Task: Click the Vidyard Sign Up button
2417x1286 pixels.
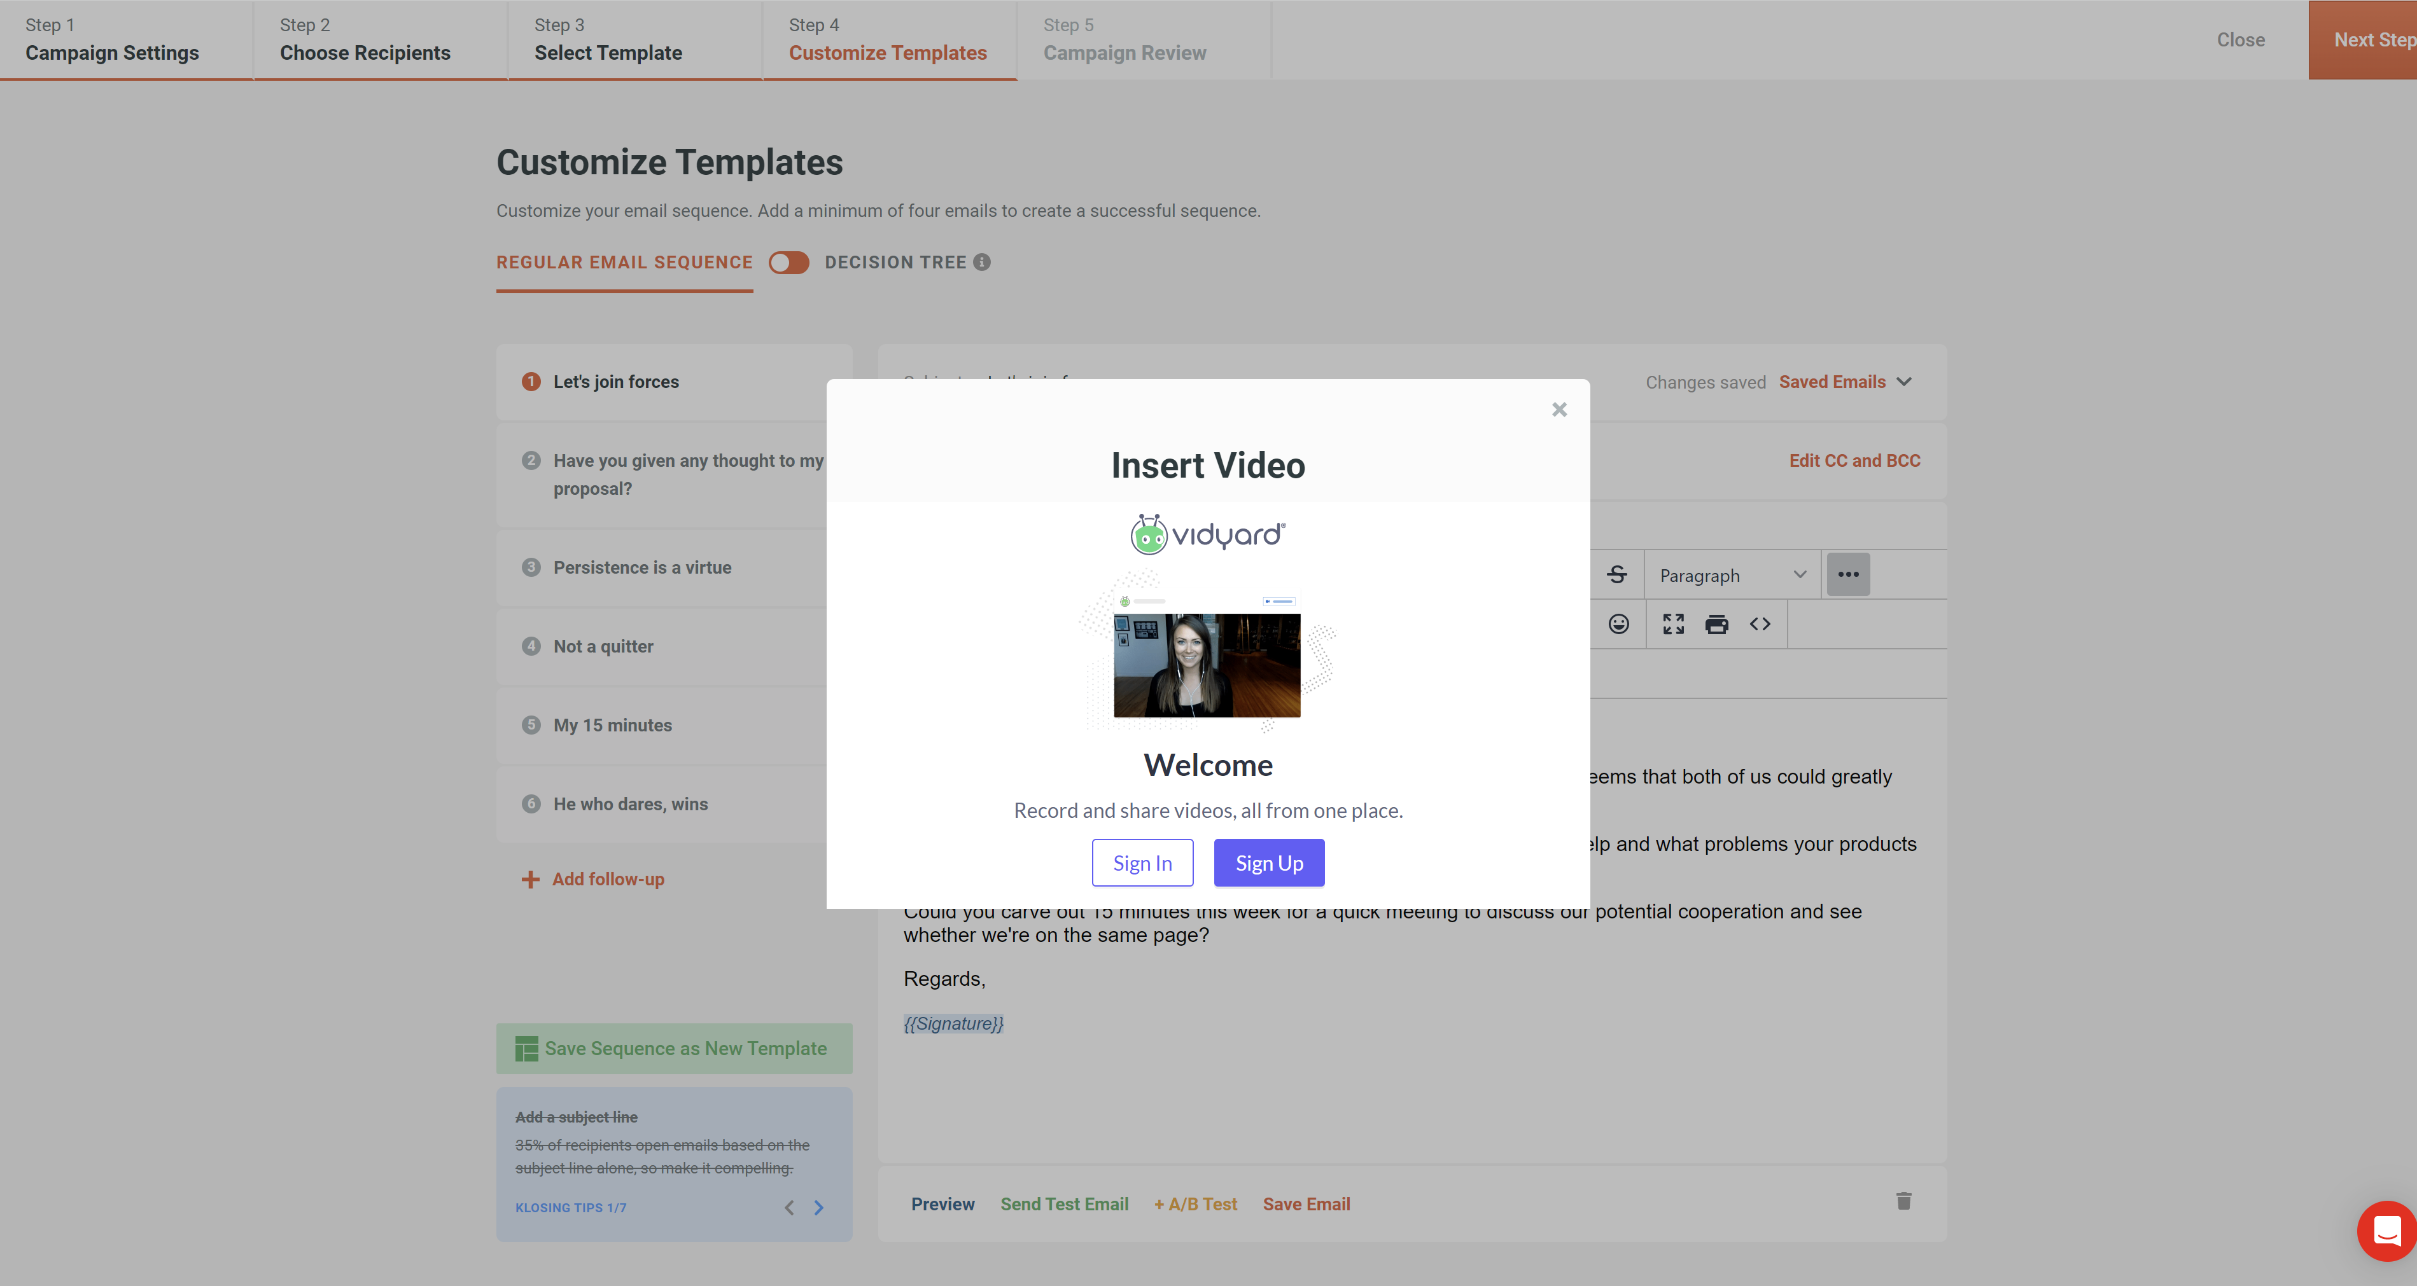Action: click(x=1268, y=862)
